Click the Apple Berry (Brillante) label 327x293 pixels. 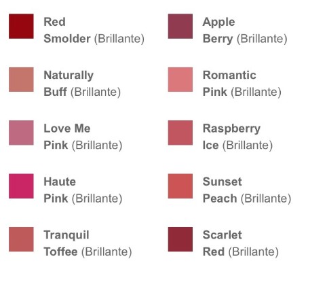[245, 31]
